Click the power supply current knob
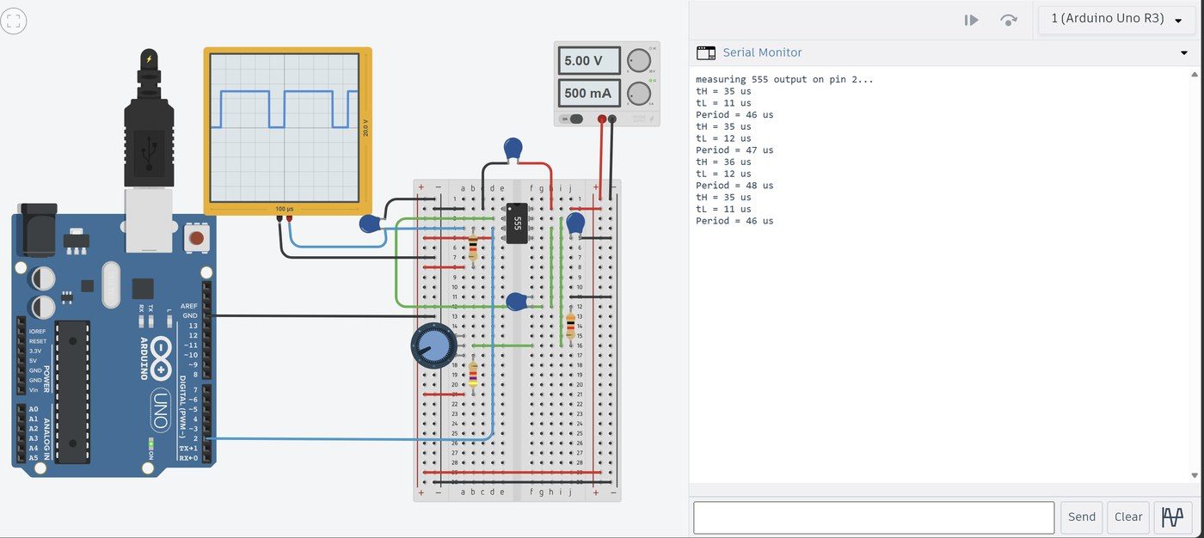The width and height of the screenshot is (1204, 538). pos(639,93)
